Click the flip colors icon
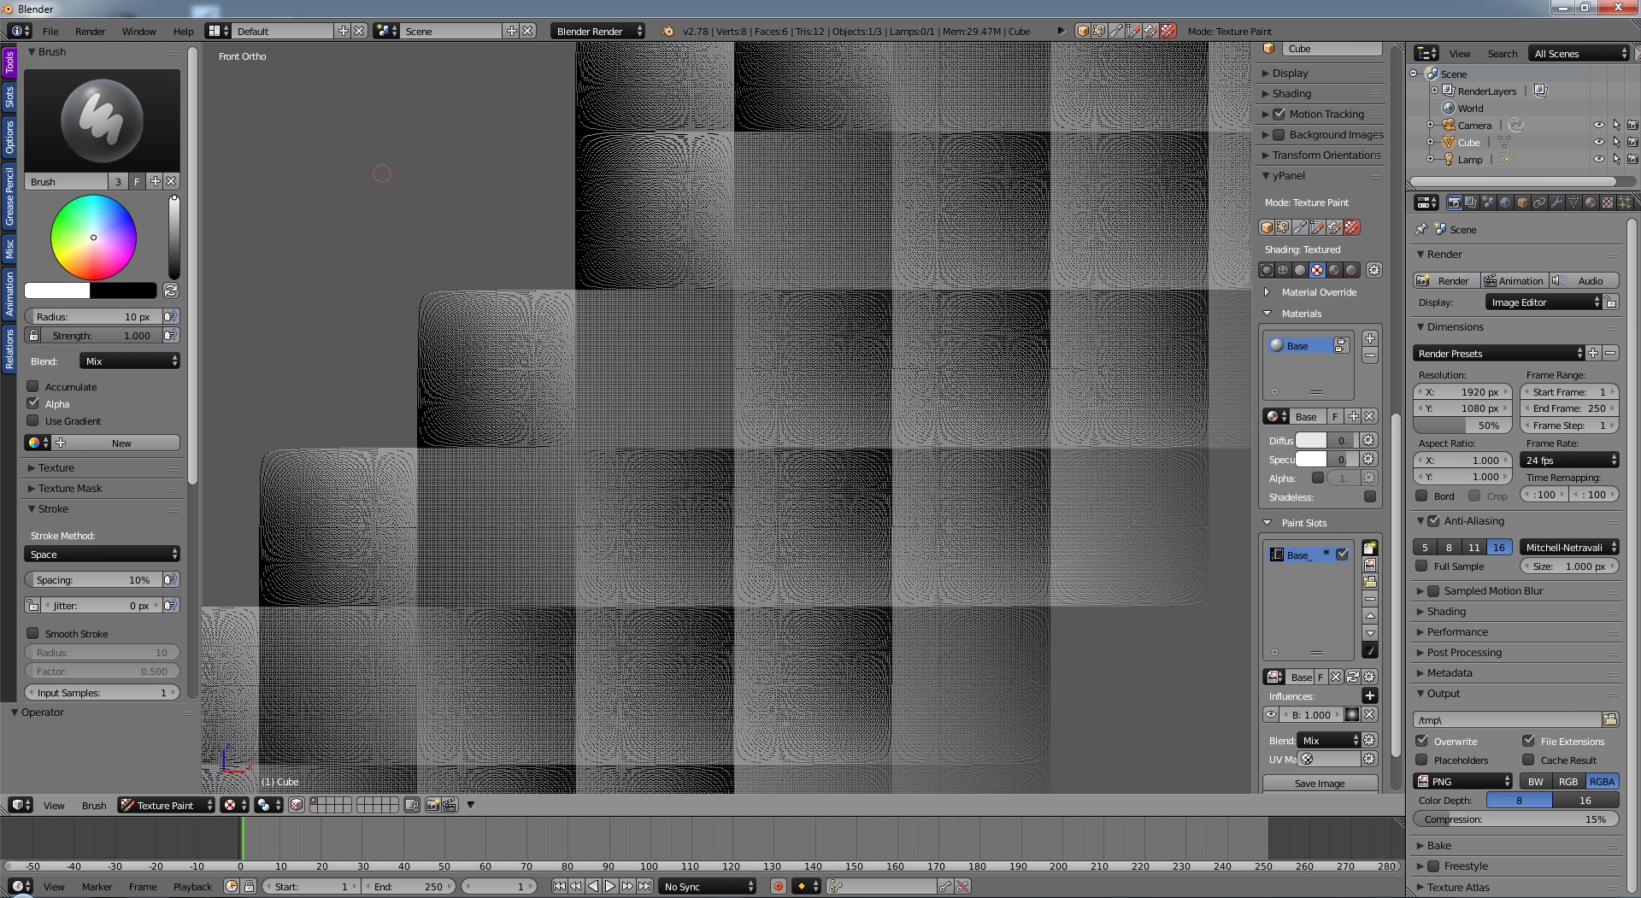Screen dimensions: 1641x898 click(171, 291)
